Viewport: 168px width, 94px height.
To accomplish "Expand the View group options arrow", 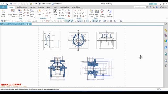I will (x=34, y=18).
